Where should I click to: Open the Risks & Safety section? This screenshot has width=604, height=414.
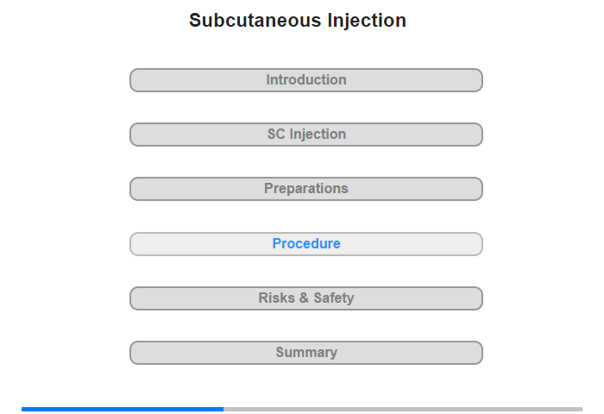[x=306, y=298]
